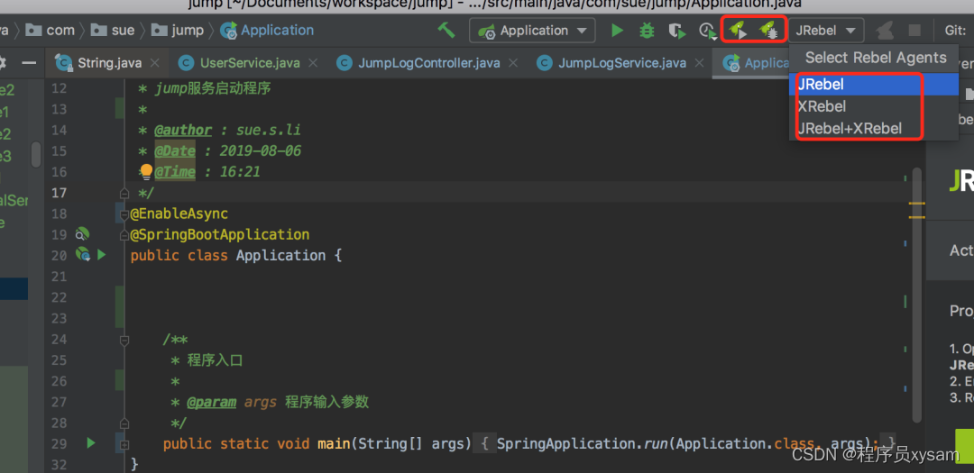Click line number 21 in the gutter
974x473 pixels.
(x=59, y=277)
